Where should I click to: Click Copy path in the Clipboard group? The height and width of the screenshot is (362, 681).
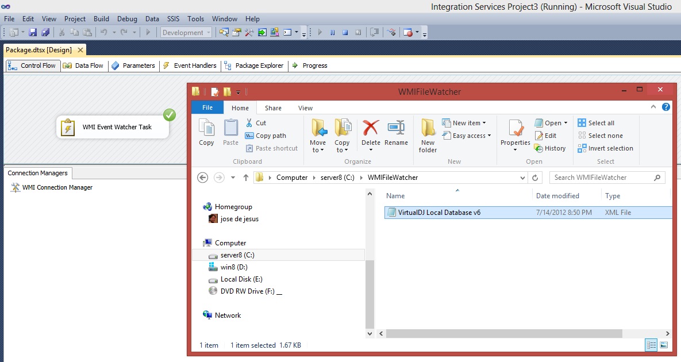[266, 136]
